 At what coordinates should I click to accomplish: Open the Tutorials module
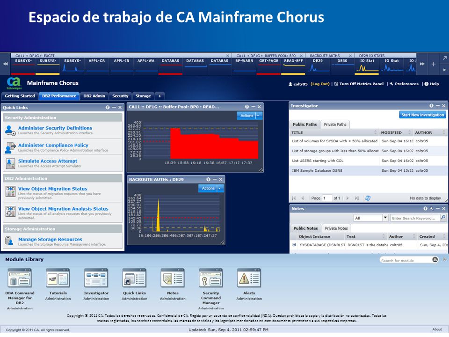pyautogui.click(x=58, y=285)
